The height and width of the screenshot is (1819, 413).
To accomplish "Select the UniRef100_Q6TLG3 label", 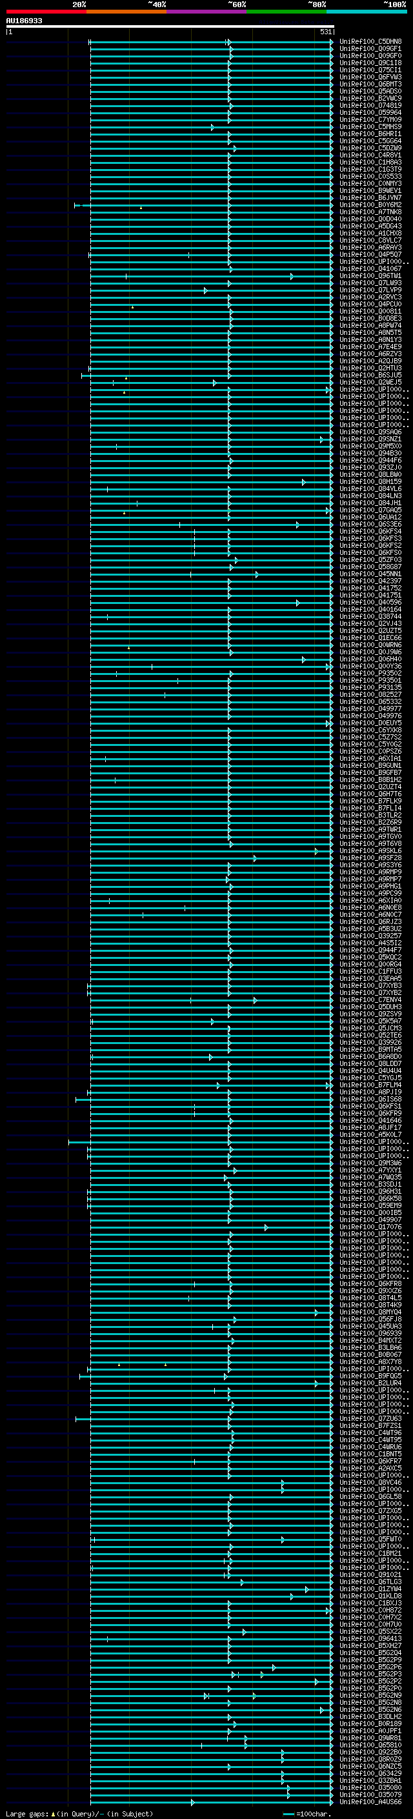I will click(x=370, y=1582).
